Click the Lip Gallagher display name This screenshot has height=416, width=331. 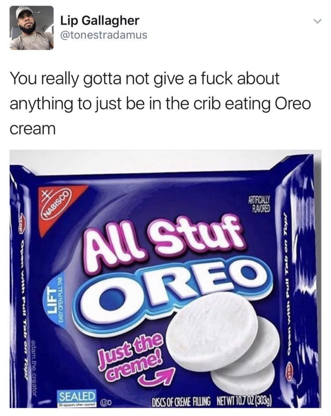(100, 20)
